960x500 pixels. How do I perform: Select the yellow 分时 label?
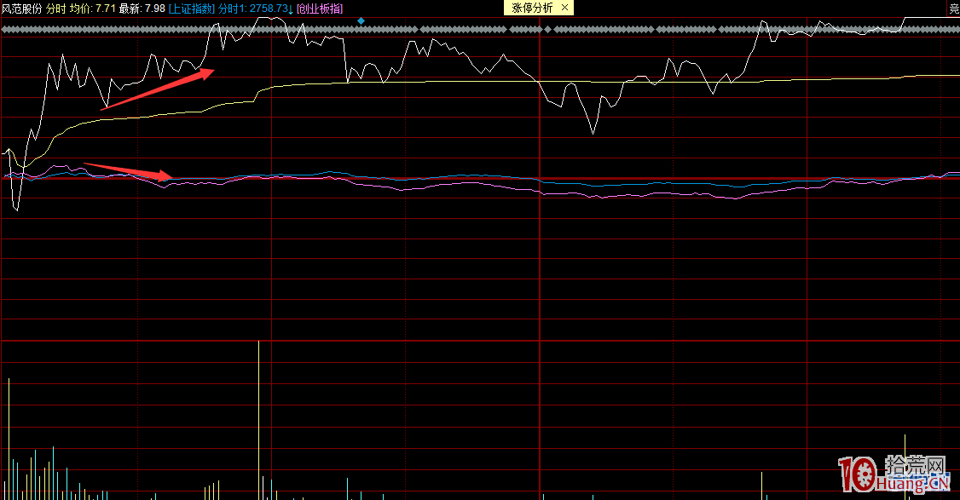pyautogui.click(x=56, y=9)
